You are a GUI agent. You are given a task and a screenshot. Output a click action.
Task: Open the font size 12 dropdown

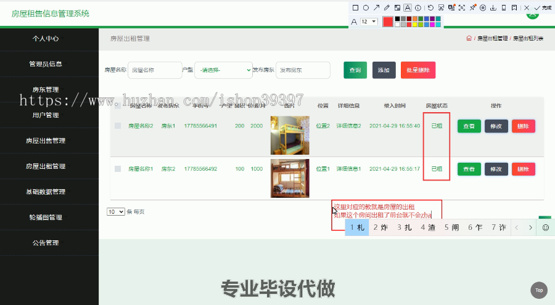369,22
